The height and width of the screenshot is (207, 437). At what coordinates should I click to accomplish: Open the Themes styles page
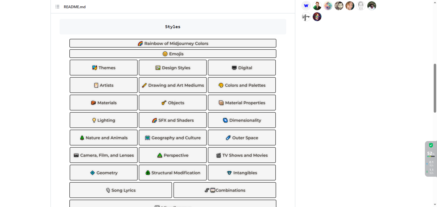point(104,68)
